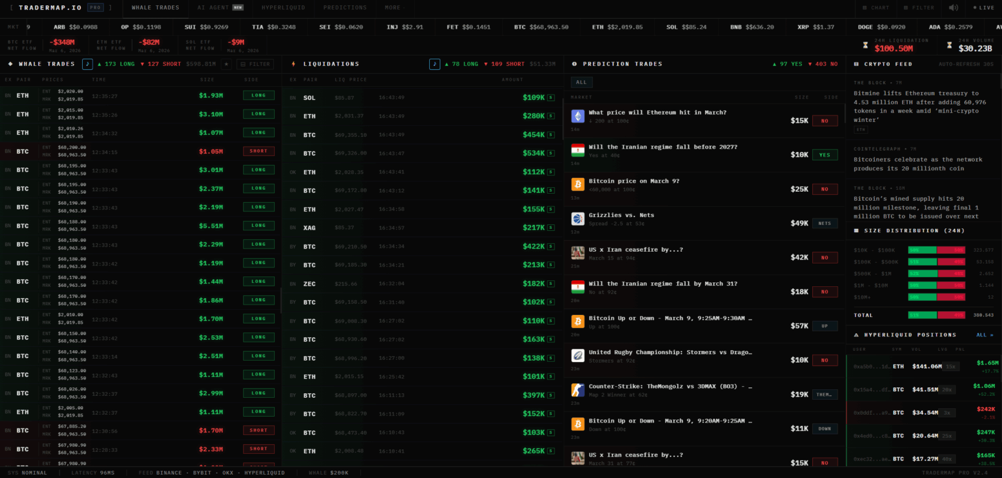Click the Bitcoin icon on the March 9 market

pos(577,185)
